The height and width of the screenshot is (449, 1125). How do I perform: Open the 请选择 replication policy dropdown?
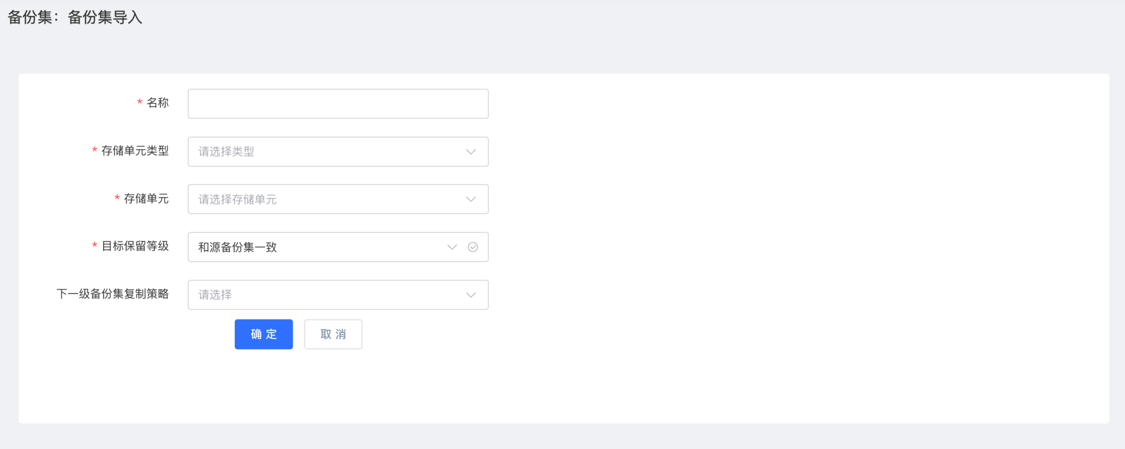pyautogui.click(x=323, y=295)
